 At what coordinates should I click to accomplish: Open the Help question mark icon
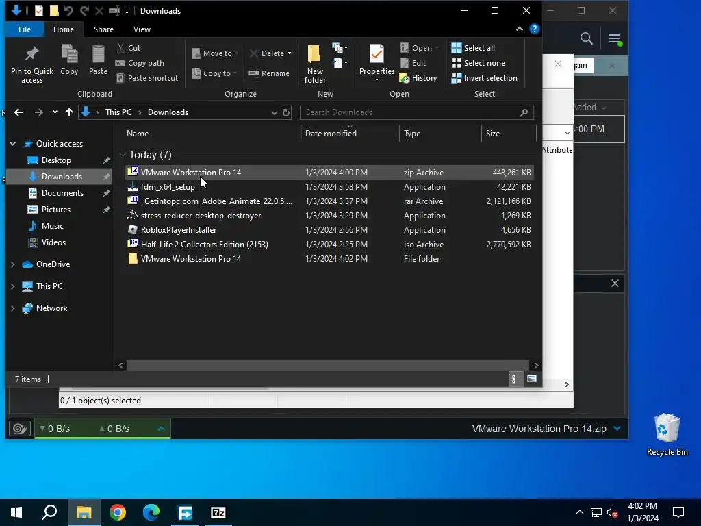click(x=534, y=29)
